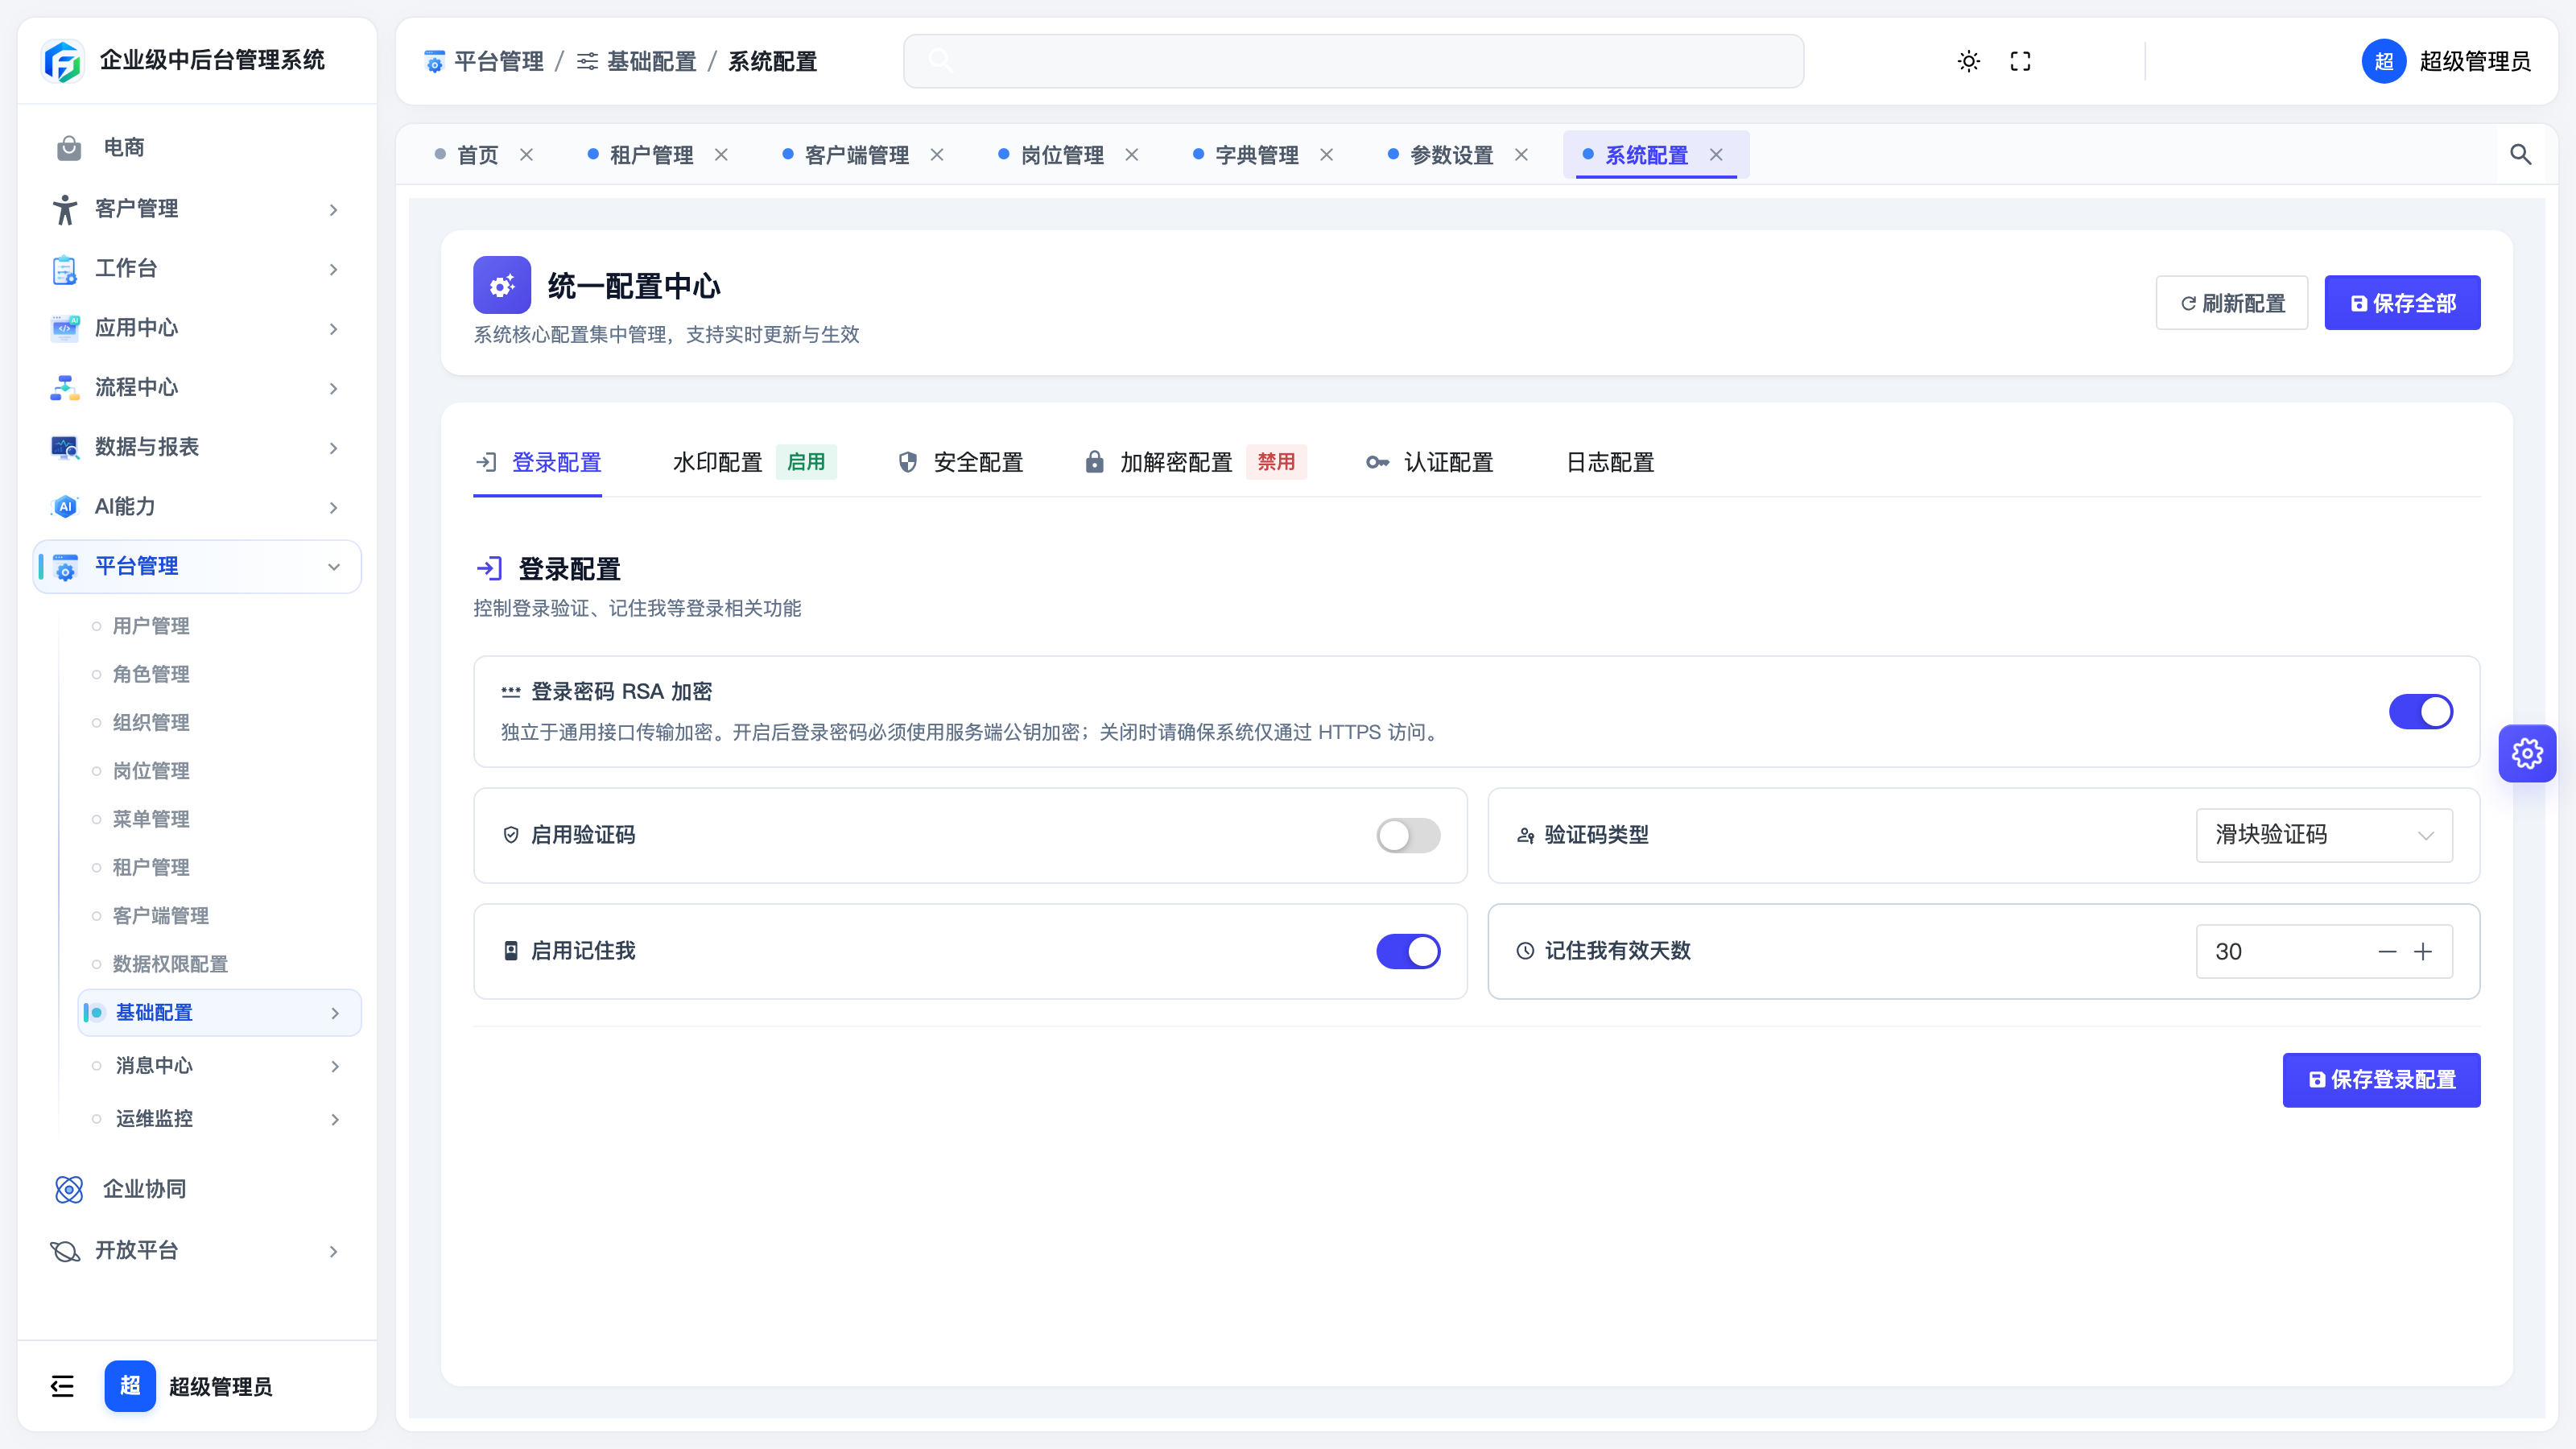2576x1449 pixels.
Task: Click the blue 超 avatar in sidebar footer
Action: pos(130,1386)
